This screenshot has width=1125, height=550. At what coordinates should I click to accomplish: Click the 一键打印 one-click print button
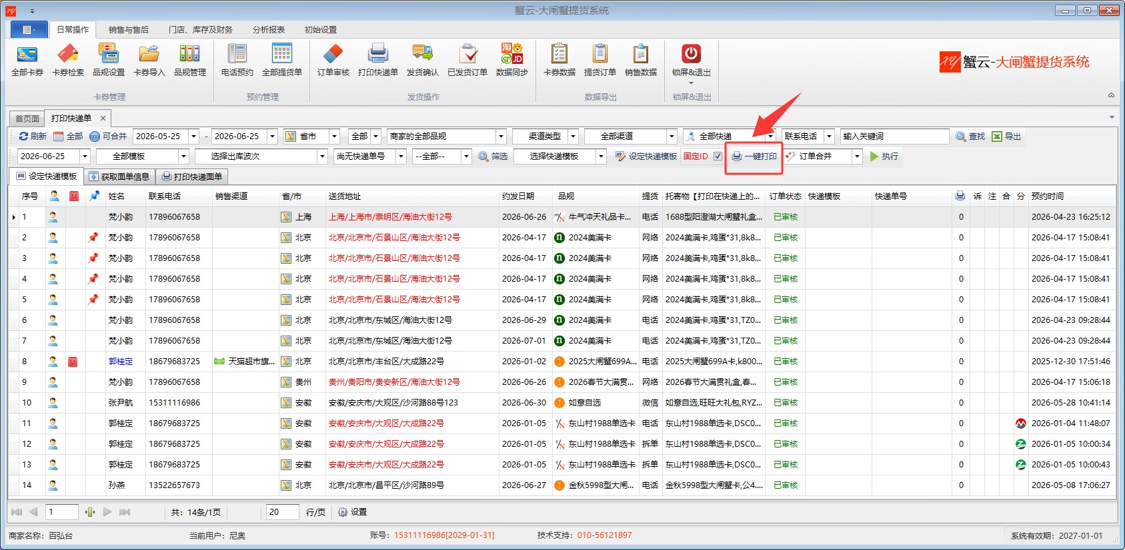click(754, 156)
